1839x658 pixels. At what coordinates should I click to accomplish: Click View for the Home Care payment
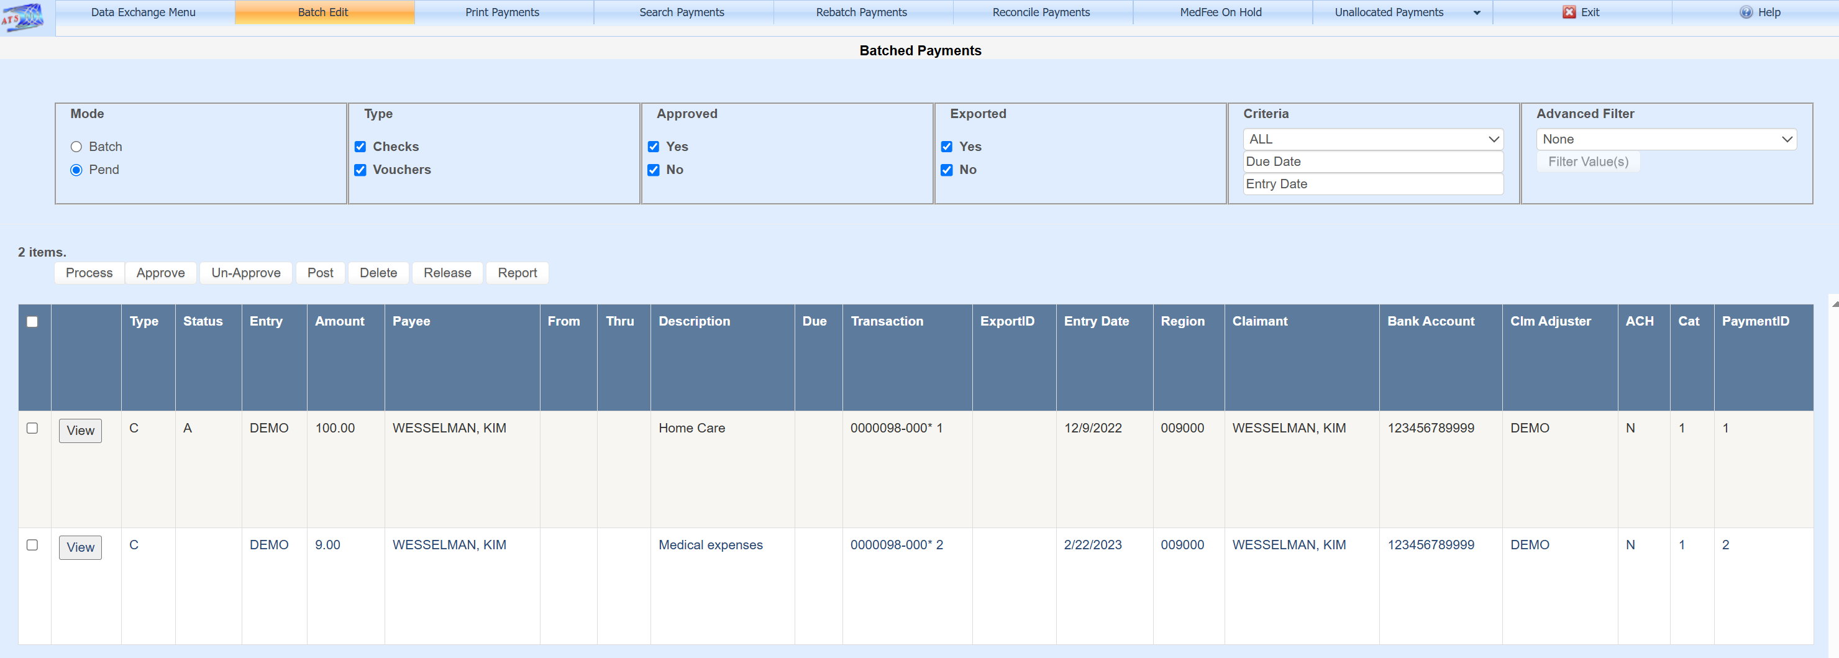(80, 431)
